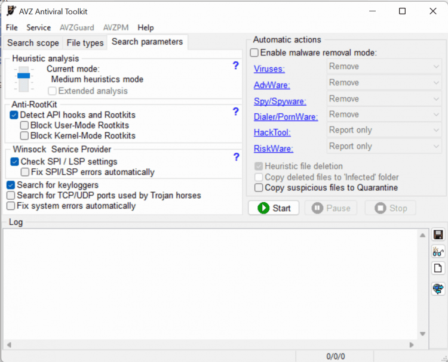Switch to the Search scope tab
The height and width of the screenshot is (362, 448).
(33, 43)
